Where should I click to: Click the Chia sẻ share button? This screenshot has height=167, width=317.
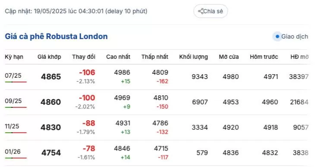click(210, 11)
